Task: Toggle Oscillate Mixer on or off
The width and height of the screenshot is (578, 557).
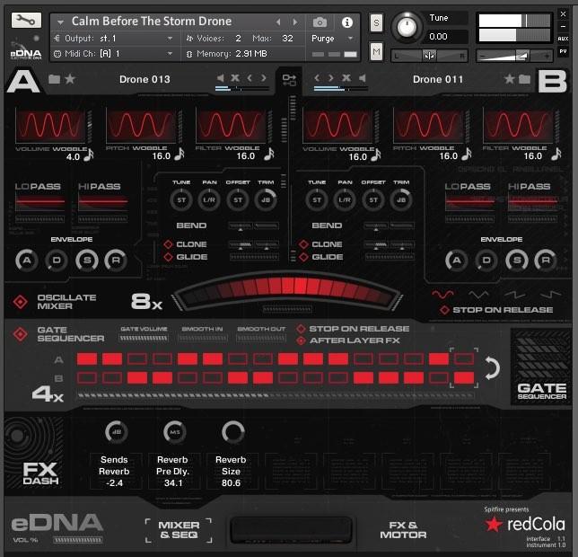Action: (x=20, y=302)
